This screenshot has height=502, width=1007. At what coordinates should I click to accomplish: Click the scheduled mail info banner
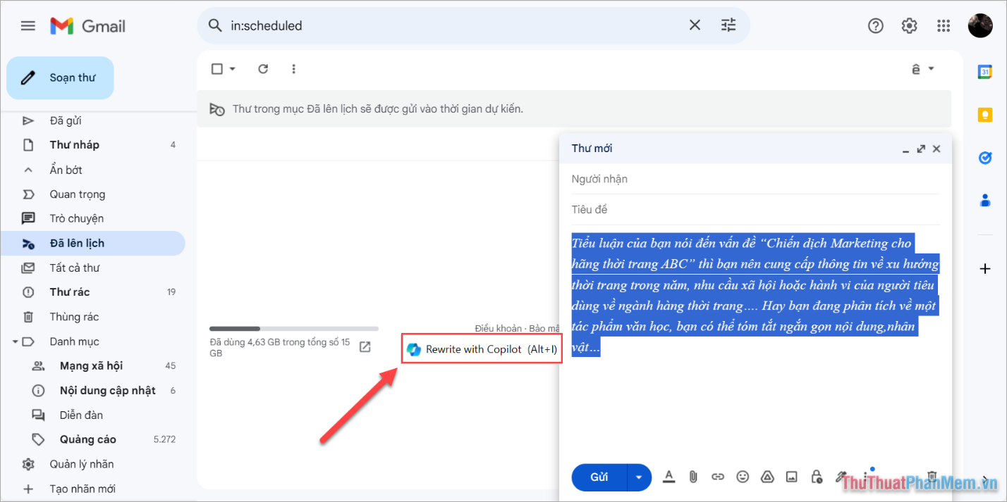pyautogui.click(x=574, y=109)
